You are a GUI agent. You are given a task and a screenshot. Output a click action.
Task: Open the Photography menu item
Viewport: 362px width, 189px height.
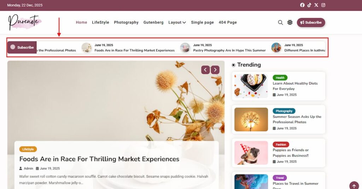pos(126,22)
